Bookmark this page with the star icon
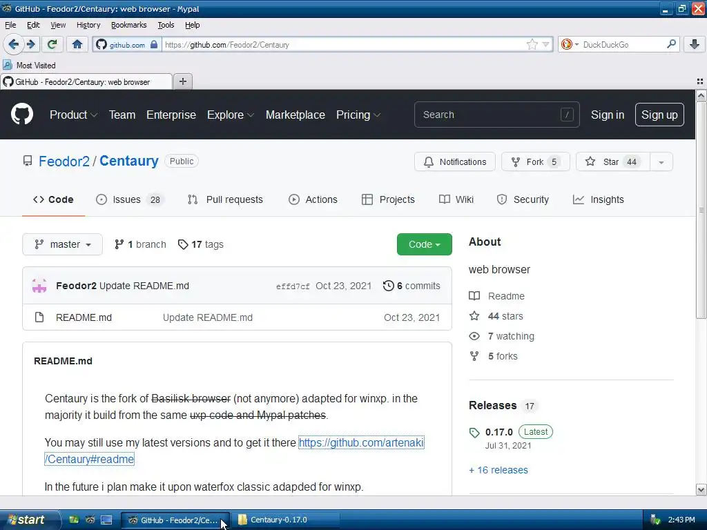Image resolution: width=707 pixels, height=530 pixels. 532,44
